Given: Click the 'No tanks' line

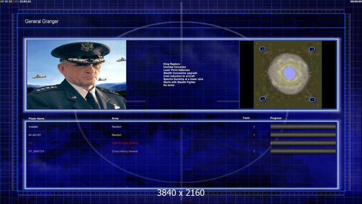Looking at the screenshot, I should [x=169, y=85].
